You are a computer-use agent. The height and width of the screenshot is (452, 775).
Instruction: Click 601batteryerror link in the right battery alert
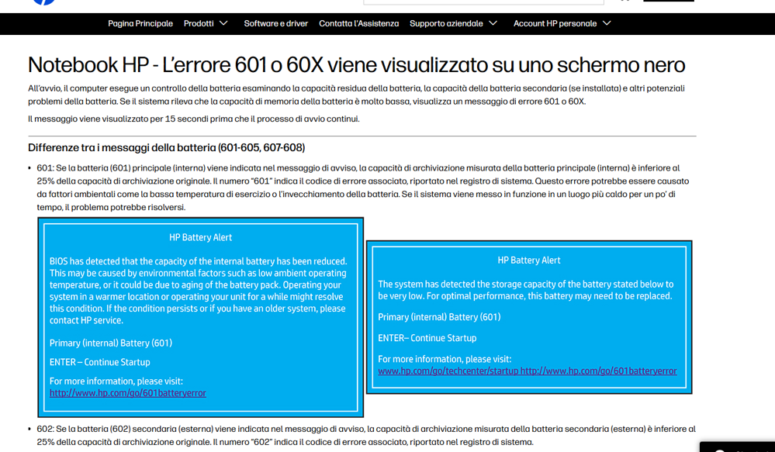tap(599, 371)
